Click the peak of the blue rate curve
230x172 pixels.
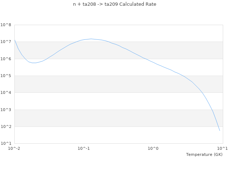click(91, 39)
